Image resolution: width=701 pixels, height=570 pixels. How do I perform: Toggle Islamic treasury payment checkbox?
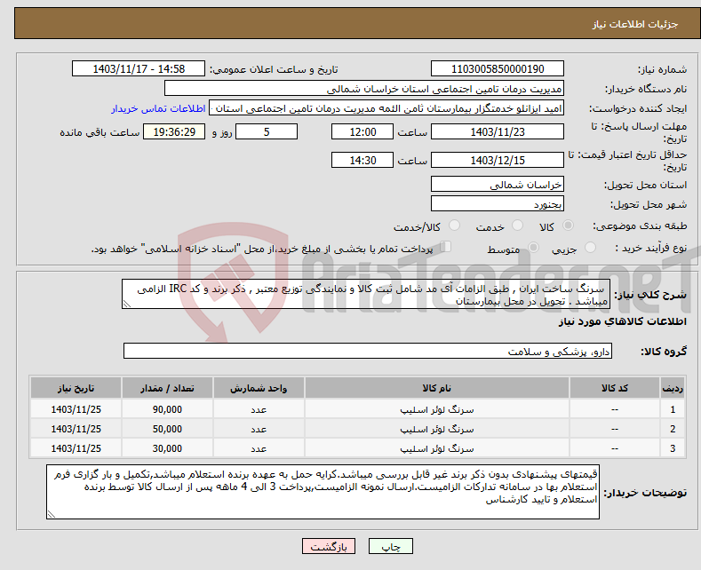(446, 246)
